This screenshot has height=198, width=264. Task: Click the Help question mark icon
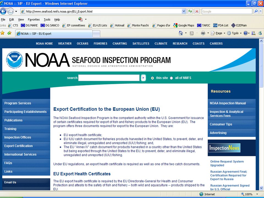point(246,33)
